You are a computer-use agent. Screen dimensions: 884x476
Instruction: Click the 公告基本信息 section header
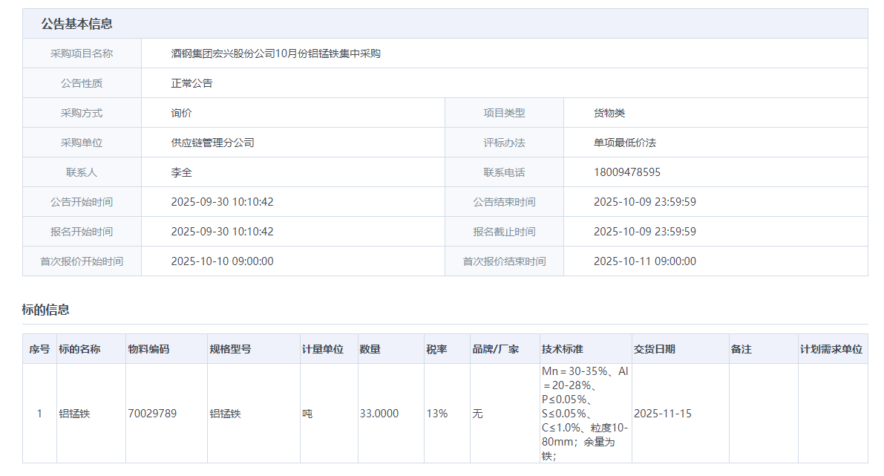click(76, 24)
